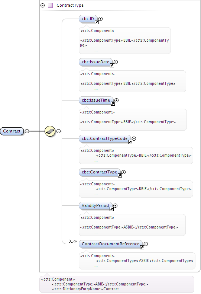This screenshot has width=201, height=294.
Task: Collapse the ContractType box with minus toggle
Action: pos(43,6)
